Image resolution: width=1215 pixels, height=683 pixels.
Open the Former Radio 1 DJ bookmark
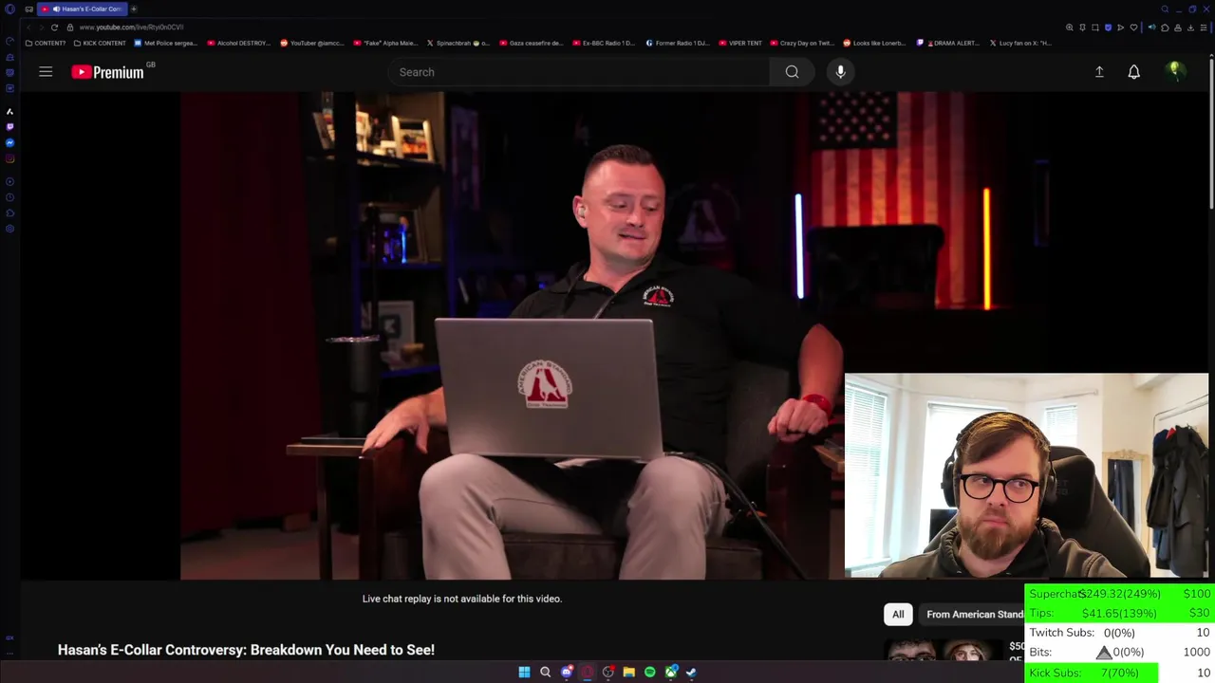coord(677,43)
